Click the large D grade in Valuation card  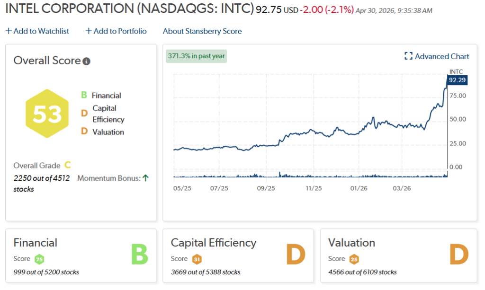tap(459, 254)
